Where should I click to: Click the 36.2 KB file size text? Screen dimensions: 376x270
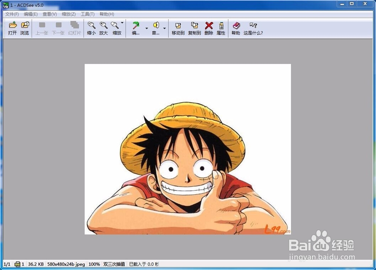[x=36, y=264]
